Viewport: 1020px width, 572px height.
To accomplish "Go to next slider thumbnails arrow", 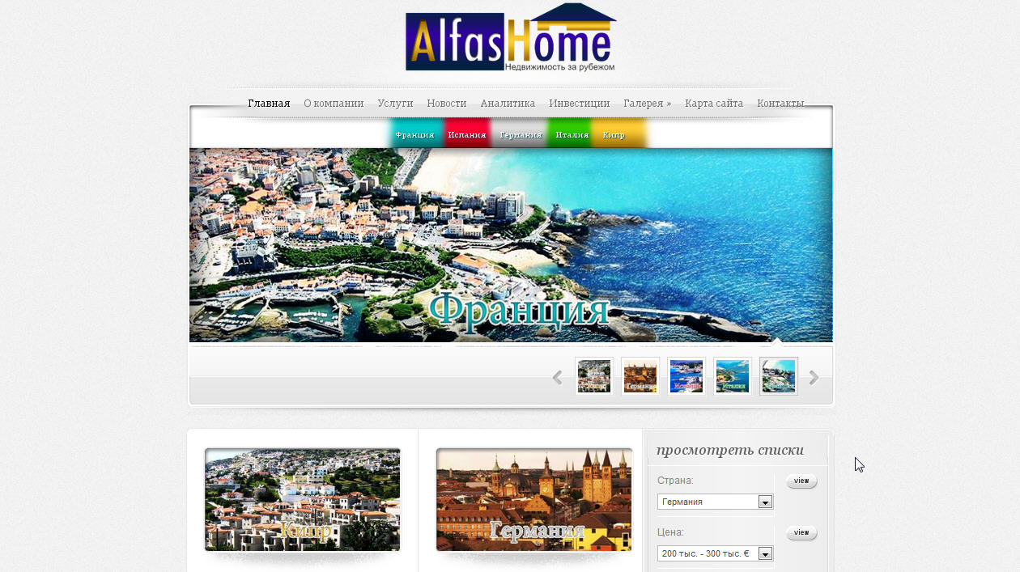I will [x=814, y=378].
